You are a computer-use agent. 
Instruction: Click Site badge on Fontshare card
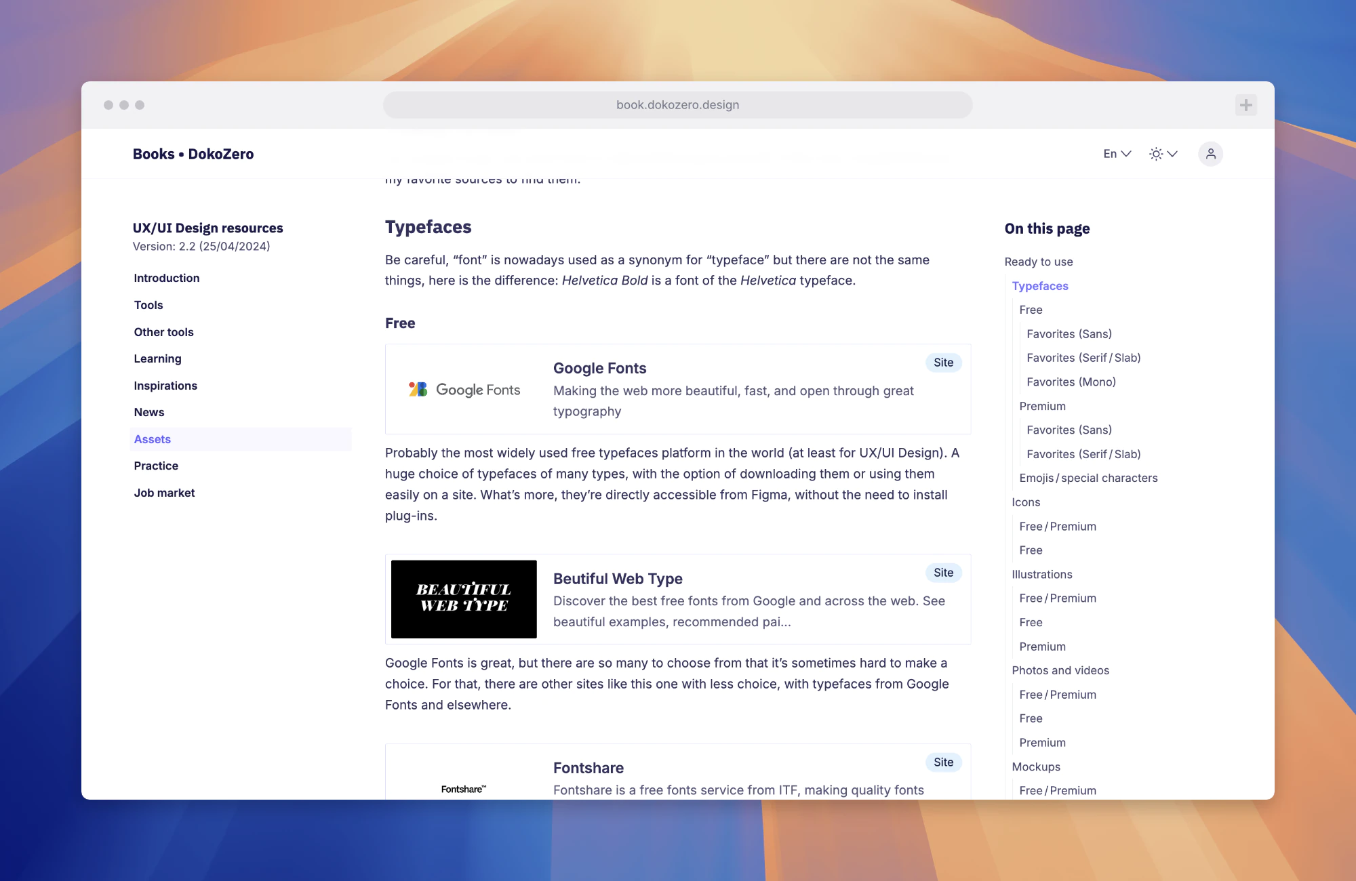pos(943,762)
